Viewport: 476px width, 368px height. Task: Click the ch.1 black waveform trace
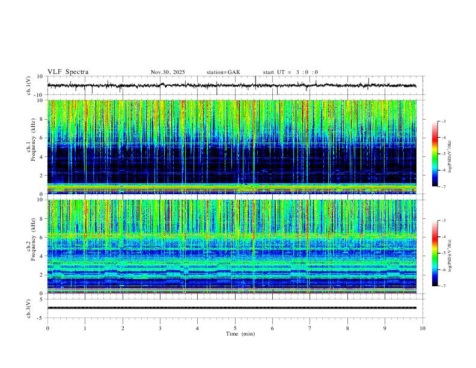pyautogui.click(x=231, y=85)
